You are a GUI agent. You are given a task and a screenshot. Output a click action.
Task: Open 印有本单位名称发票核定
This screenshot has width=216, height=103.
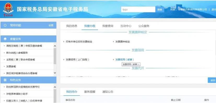pyautogui.click(x=79, y=42)
